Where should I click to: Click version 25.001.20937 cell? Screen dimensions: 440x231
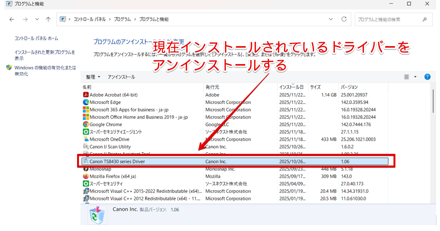[x=354, y=95]
